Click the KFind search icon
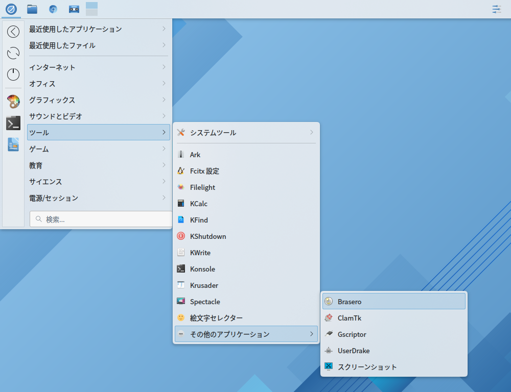This screenshot has height=392, width=511. pos(181,220)
